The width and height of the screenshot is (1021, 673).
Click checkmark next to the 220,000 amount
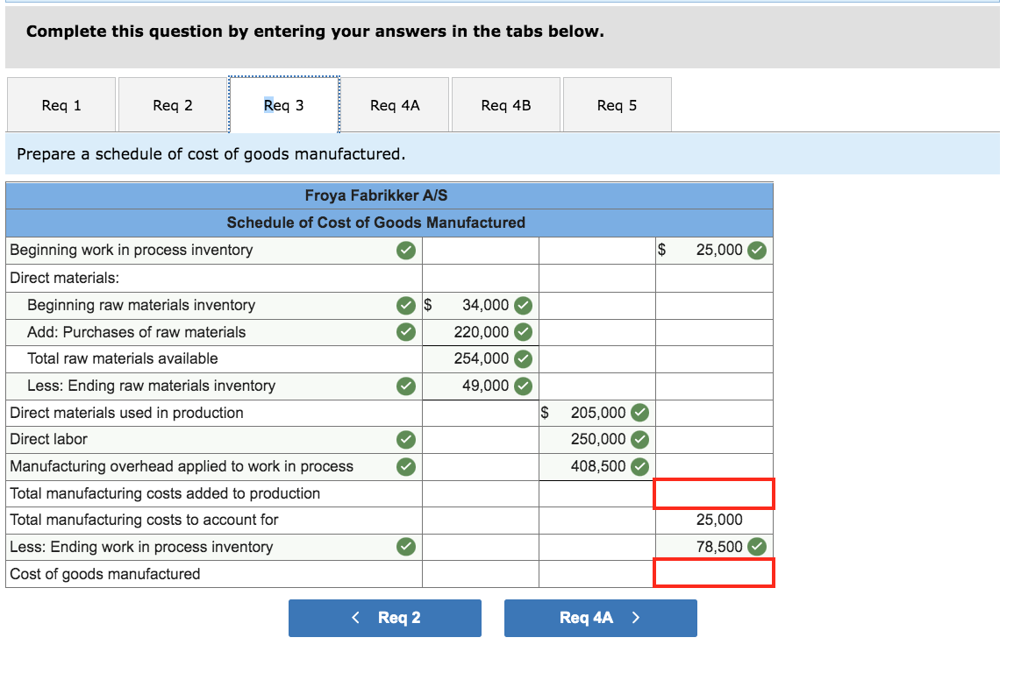coord(523,331)
